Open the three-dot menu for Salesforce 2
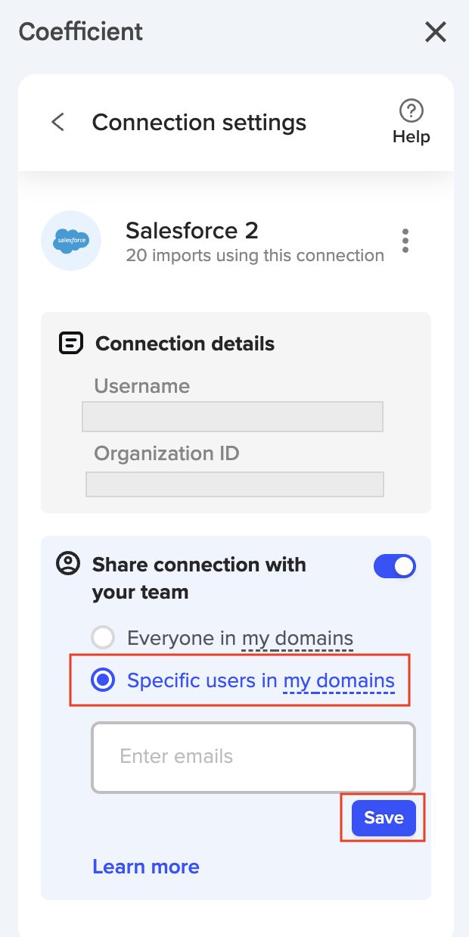This screenshot has height=937, width=469. [405, 241]
